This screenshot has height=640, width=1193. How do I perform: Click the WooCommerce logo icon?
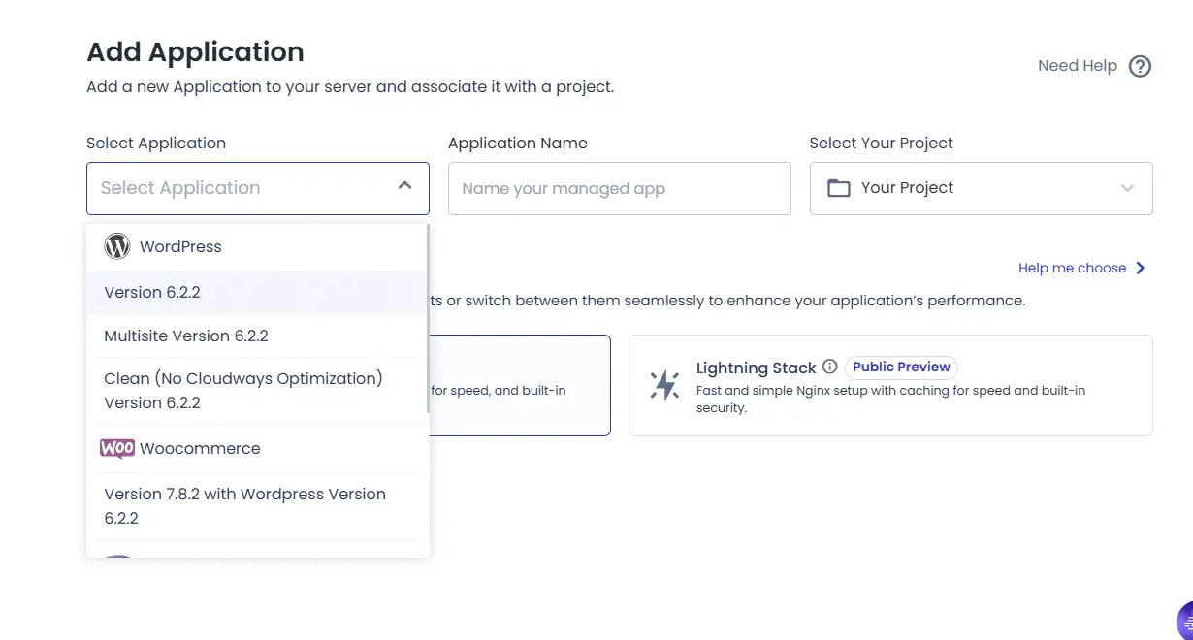pos(117,448)
